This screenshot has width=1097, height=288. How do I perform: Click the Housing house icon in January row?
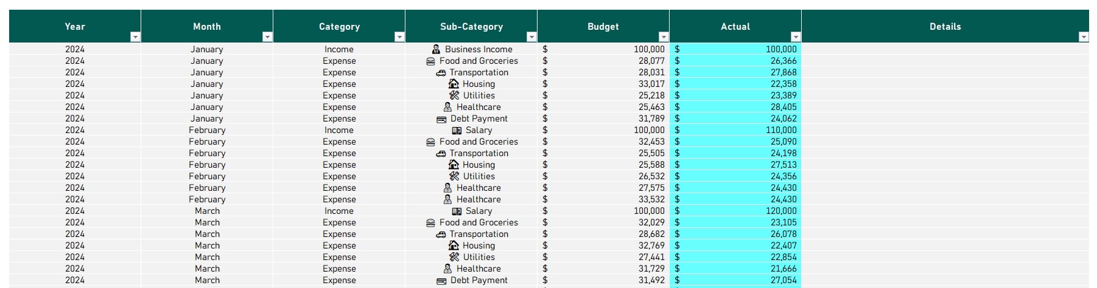coord(454,84)
